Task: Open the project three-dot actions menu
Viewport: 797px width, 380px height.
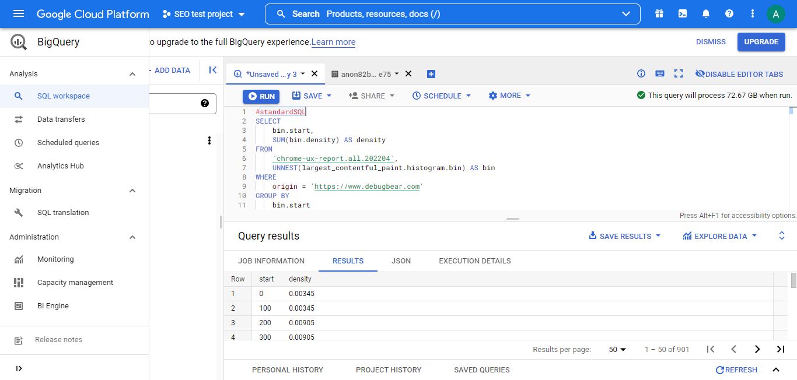Action: (x=209, y=140)
